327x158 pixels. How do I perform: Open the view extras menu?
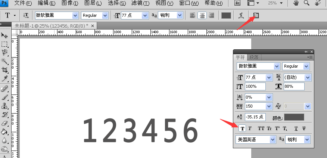[253, 3]
